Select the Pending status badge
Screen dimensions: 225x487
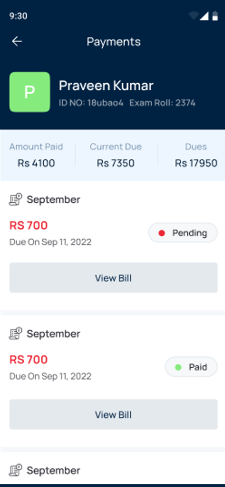coord(183,233)
